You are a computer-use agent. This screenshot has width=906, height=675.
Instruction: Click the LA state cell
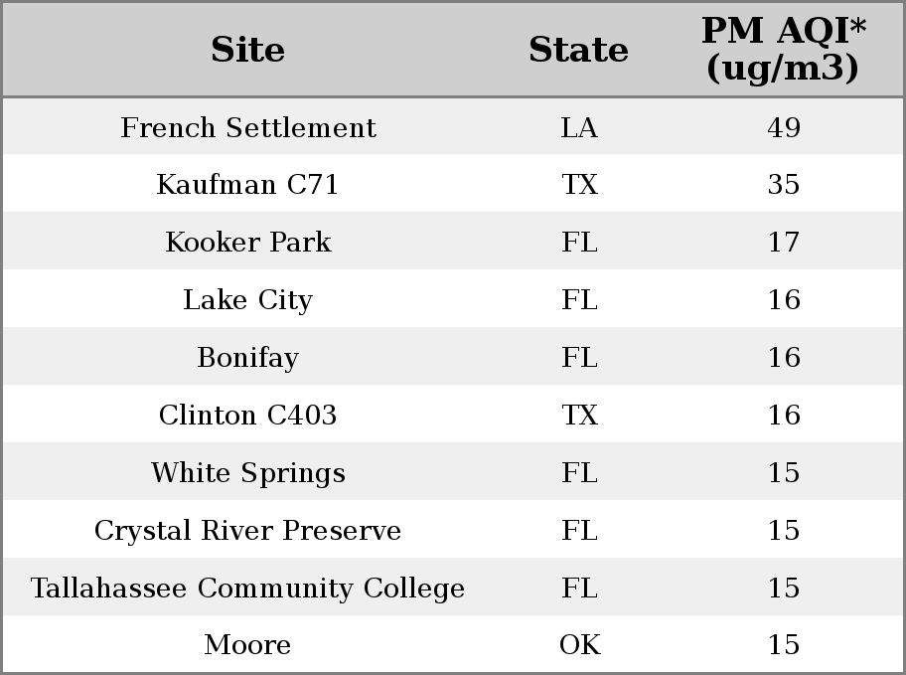pyautogui.click(x=579, y=128)
